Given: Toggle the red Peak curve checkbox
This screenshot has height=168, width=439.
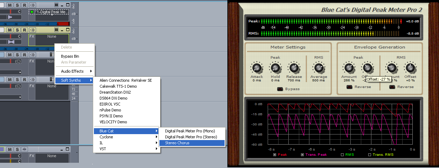Looking at the screenshot, I should [275, 154].
